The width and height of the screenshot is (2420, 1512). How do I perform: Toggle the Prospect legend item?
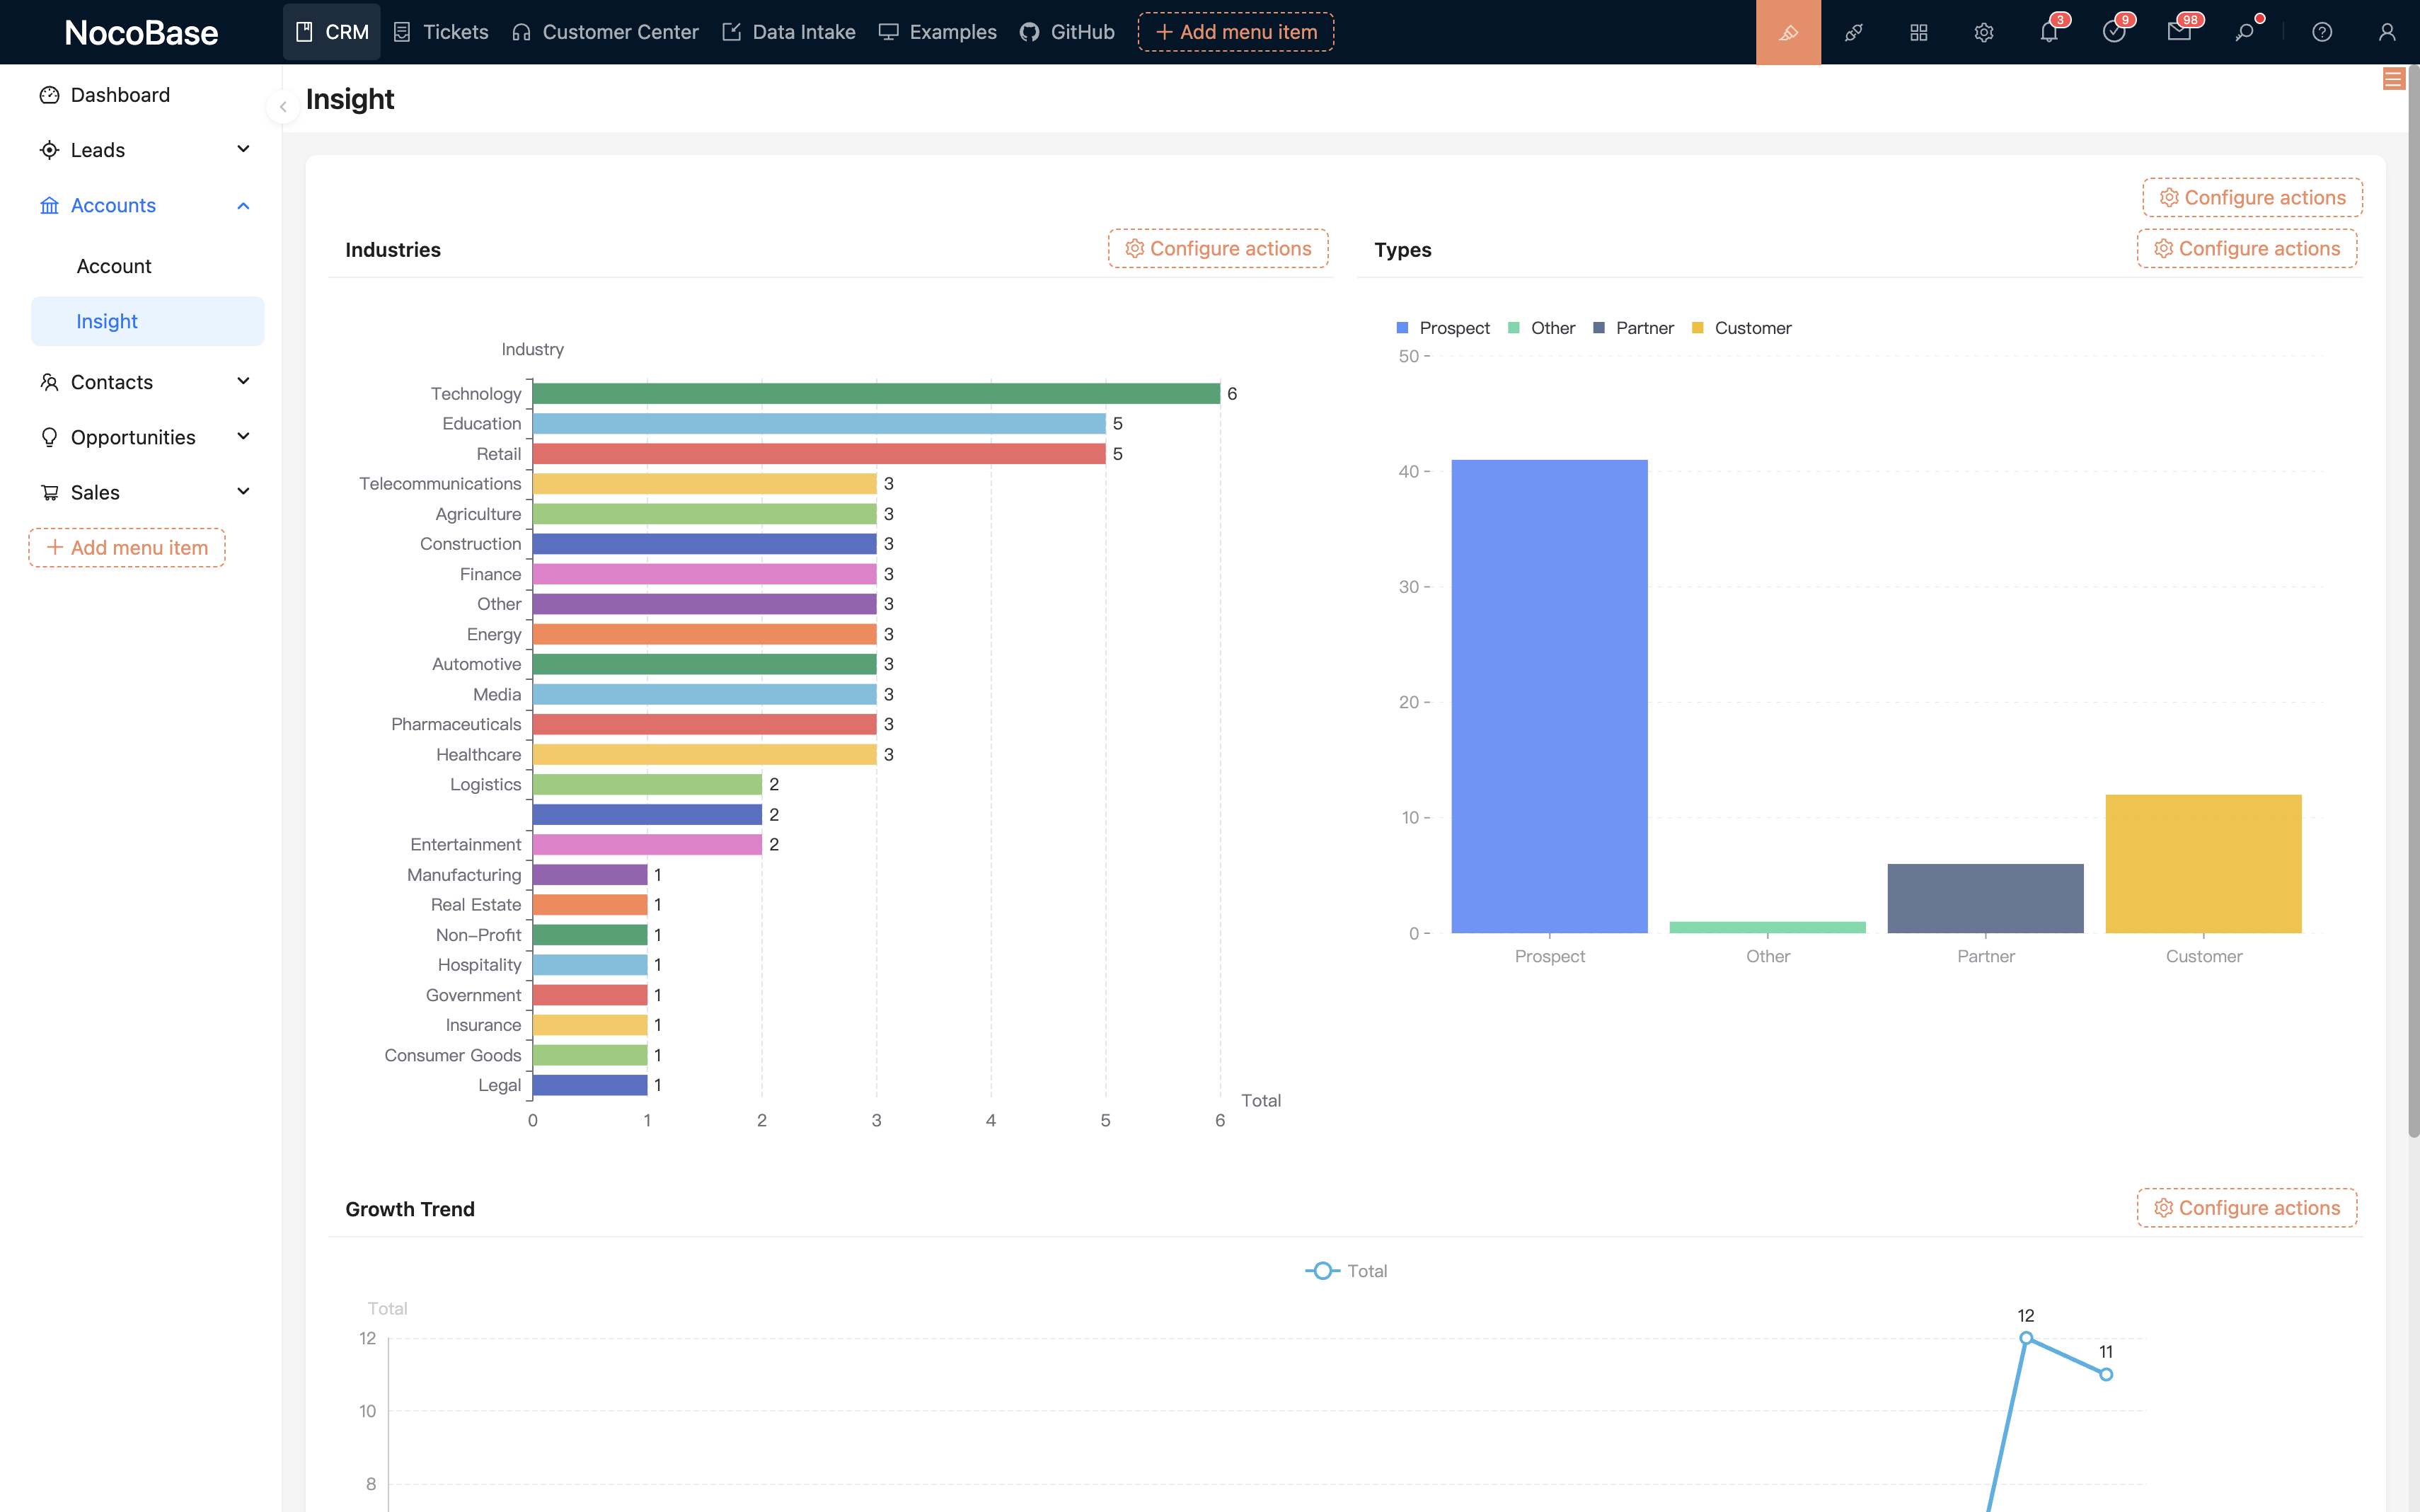click(1443, 328)
